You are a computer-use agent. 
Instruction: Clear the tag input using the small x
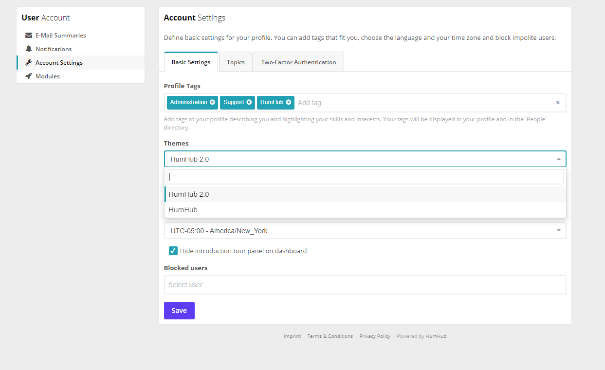[557, 103]
